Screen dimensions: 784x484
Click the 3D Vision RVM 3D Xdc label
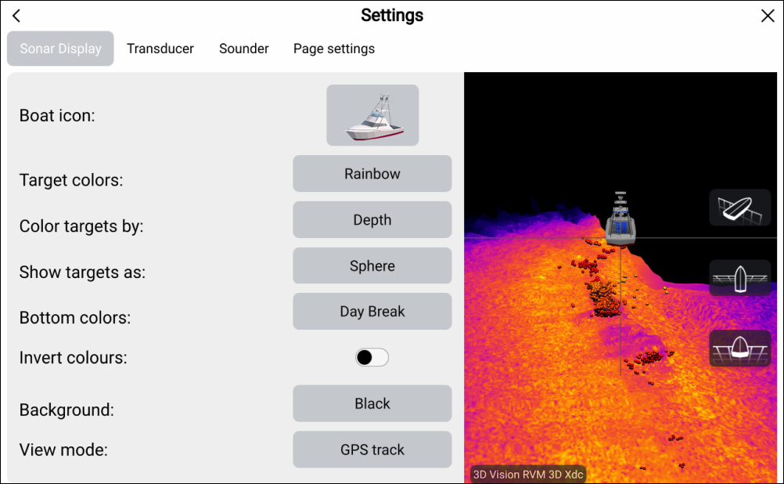[527, 475]
